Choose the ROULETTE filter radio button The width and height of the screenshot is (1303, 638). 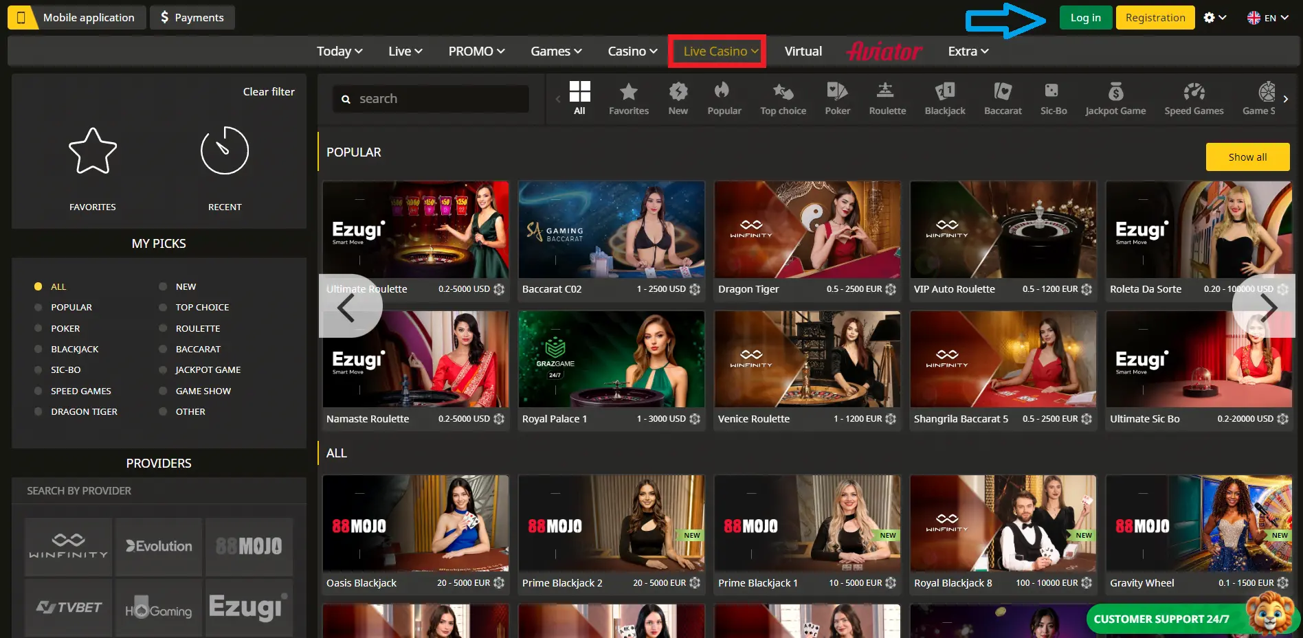point(163,329)
